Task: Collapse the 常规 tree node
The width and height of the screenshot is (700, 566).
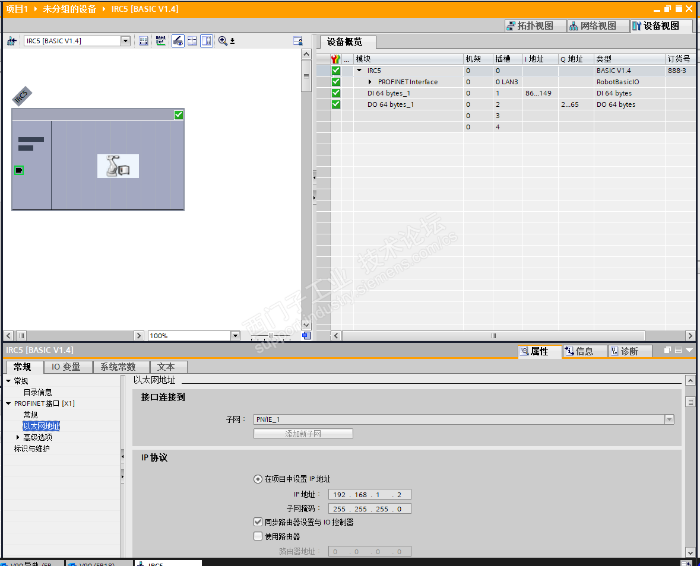Action: pyautogui.click(x=8, y=381)
